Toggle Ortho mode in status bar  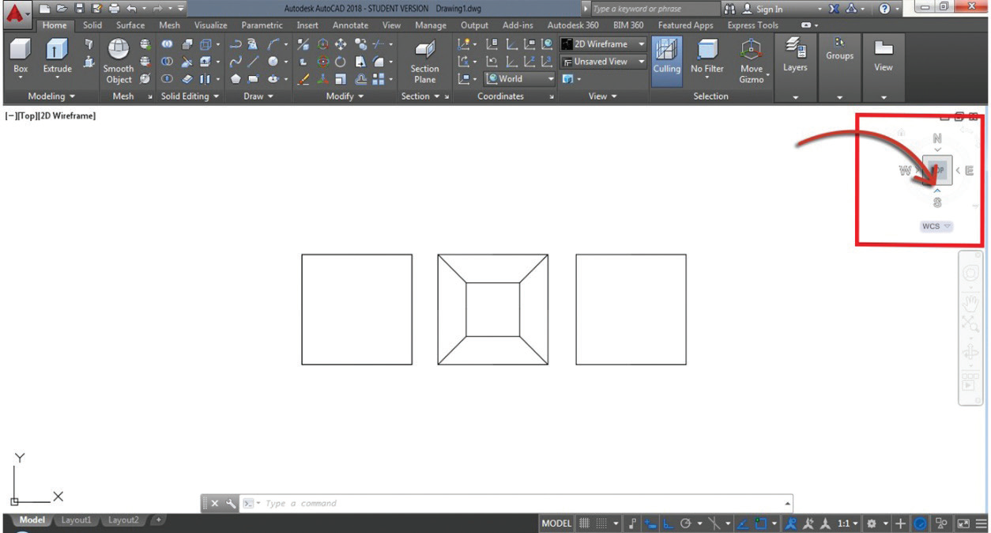667,524
